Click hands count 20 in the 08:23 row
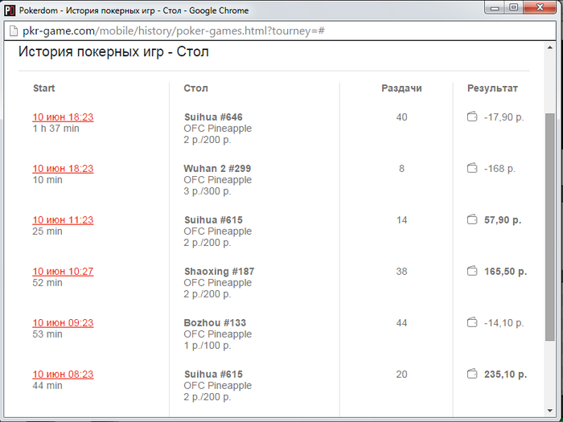Screen dimensions: 563x422 click(401, 375)
